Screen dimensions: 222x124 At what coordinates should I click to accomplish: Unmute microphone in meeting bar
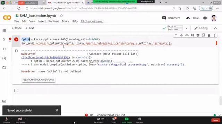[x=7, y=120]
